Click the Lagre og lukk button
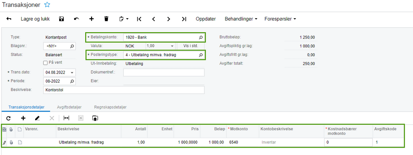Image resolution: width=413 pixels, height=155 pixels. coord(35,19)
